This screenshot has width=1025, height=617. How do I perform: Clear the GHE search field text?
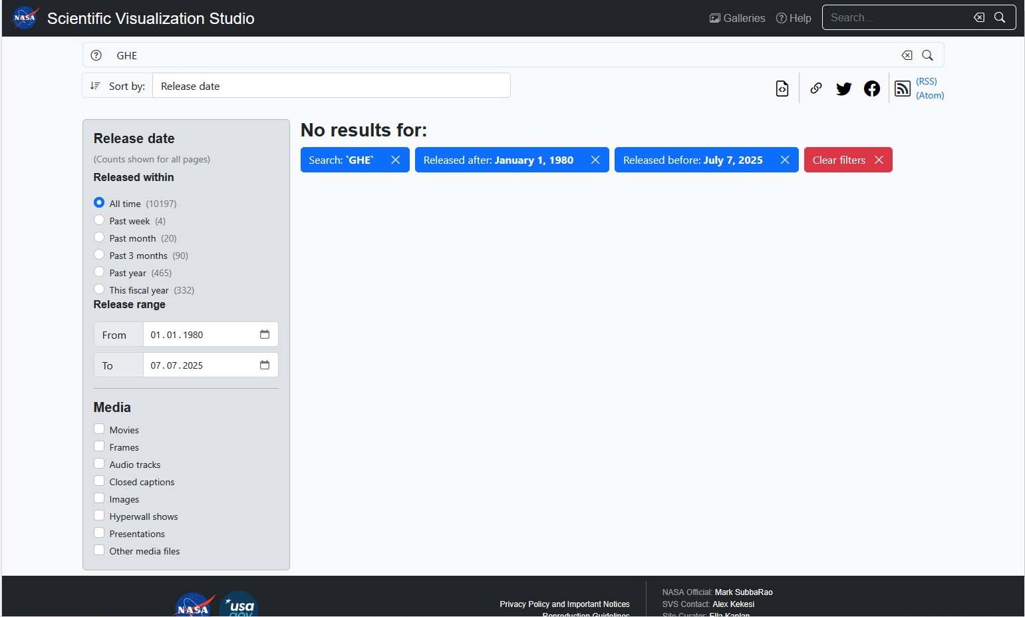point(907,55)
